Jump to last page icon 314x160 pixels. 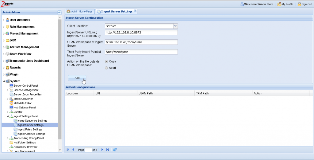(107, 150)
